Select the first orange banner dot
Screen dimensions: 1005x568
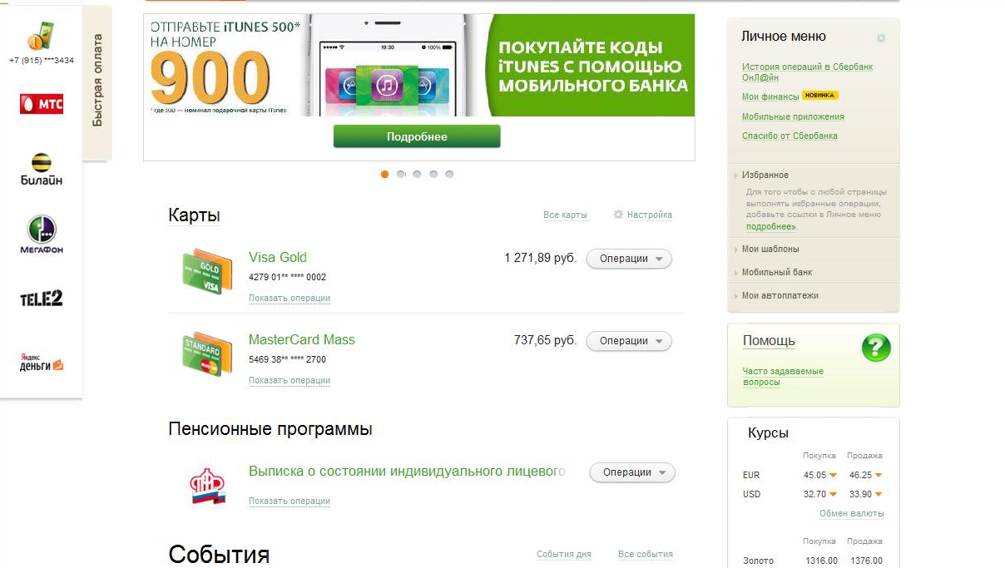pos(384,175)
